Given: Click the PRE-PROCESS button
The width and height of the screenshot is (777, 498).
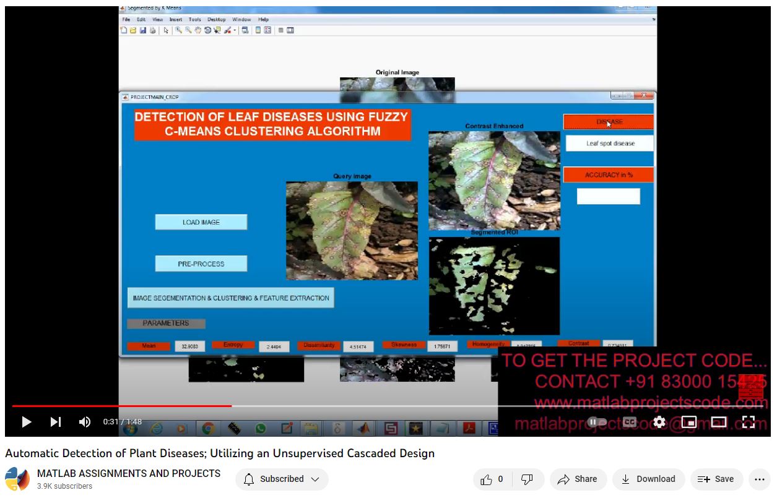Looking at the screenshot, I should click(201, 264).
